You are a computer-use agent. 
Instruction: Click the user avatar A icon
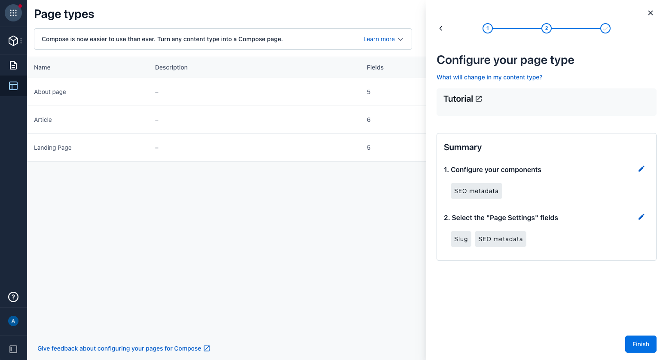(x=13, y=321)
